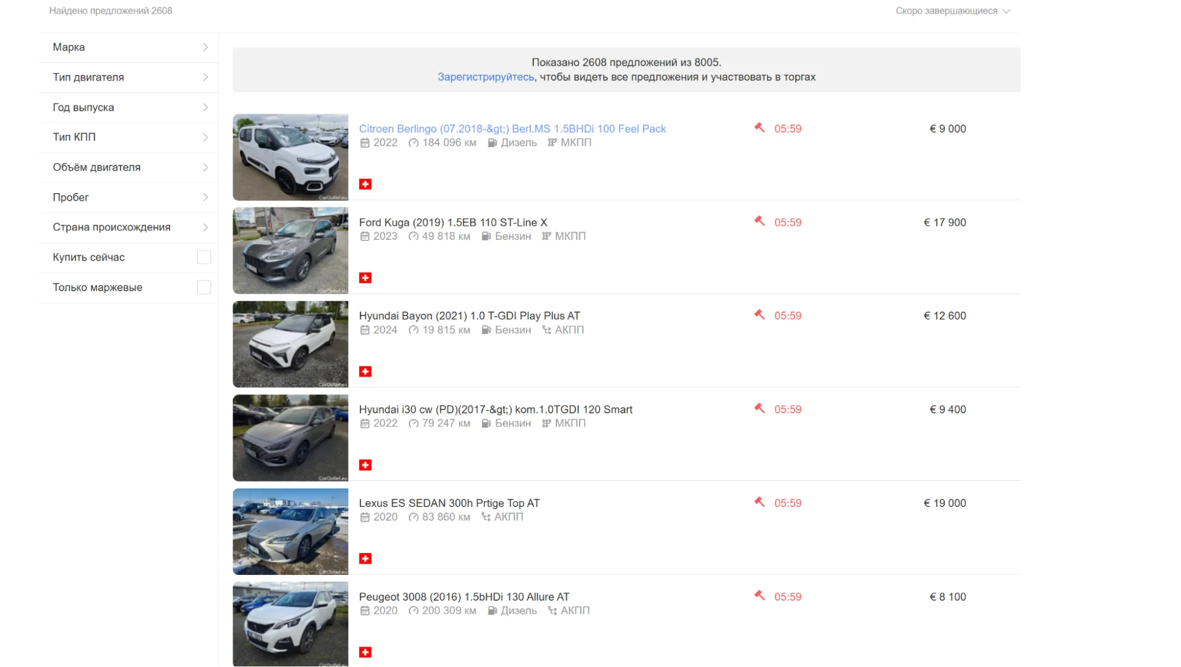This screenshot has width=1181, height=667.
Task: Expand the Тип КПП filter
Action: pyautogui.click(x=128, y=137)
